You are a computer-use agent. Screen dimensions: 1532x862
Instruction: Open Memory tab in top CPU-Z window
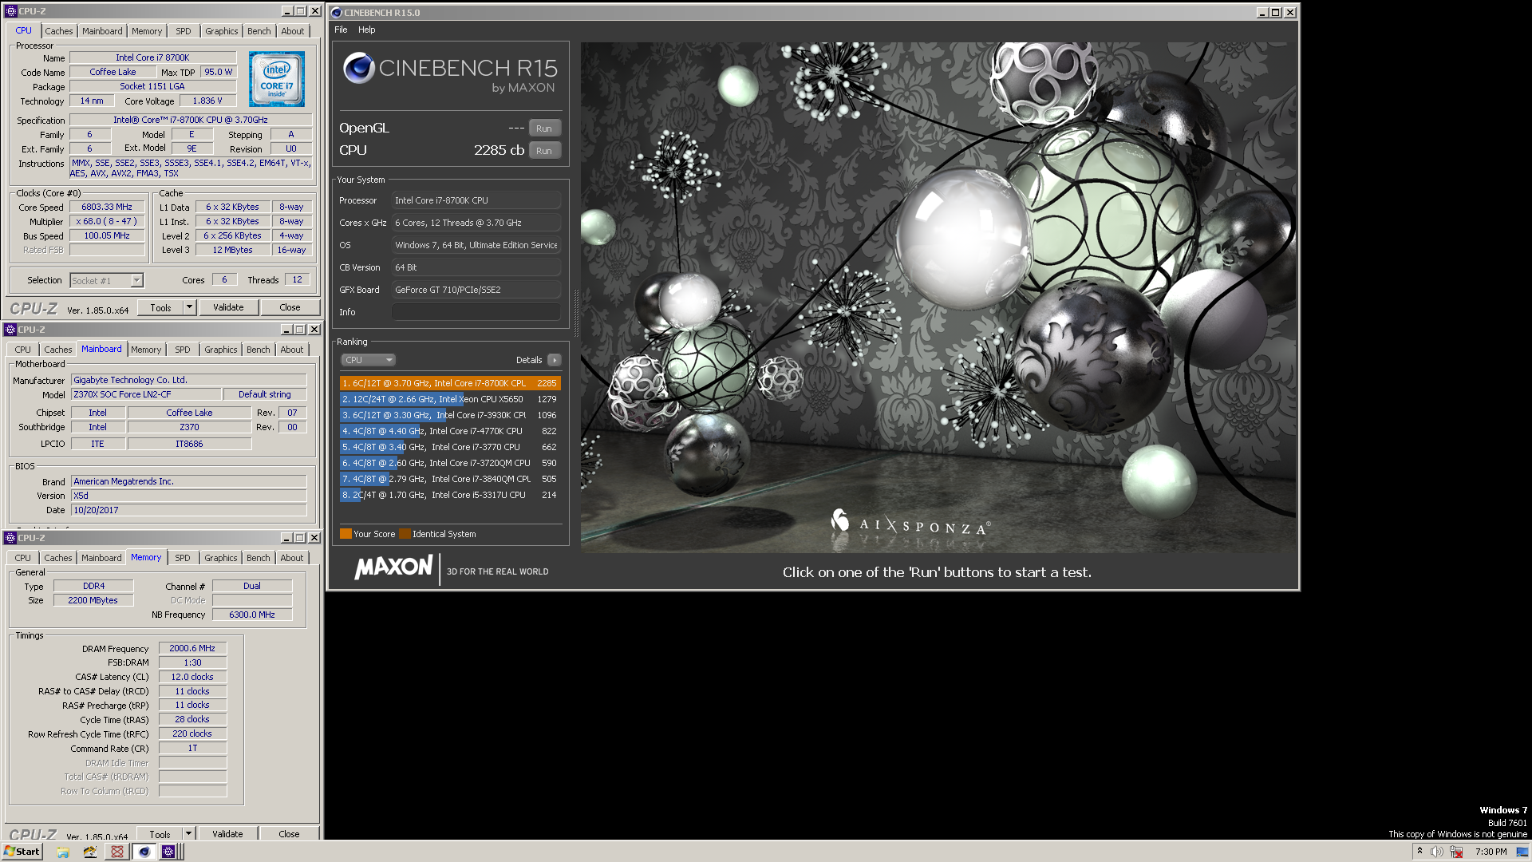point(147,31)
